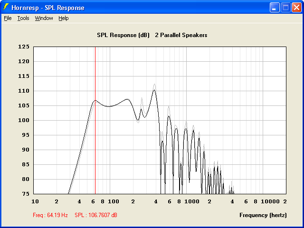Click the 1000 Hz axis label
304x228 pixels.
(x=192, y=201)
